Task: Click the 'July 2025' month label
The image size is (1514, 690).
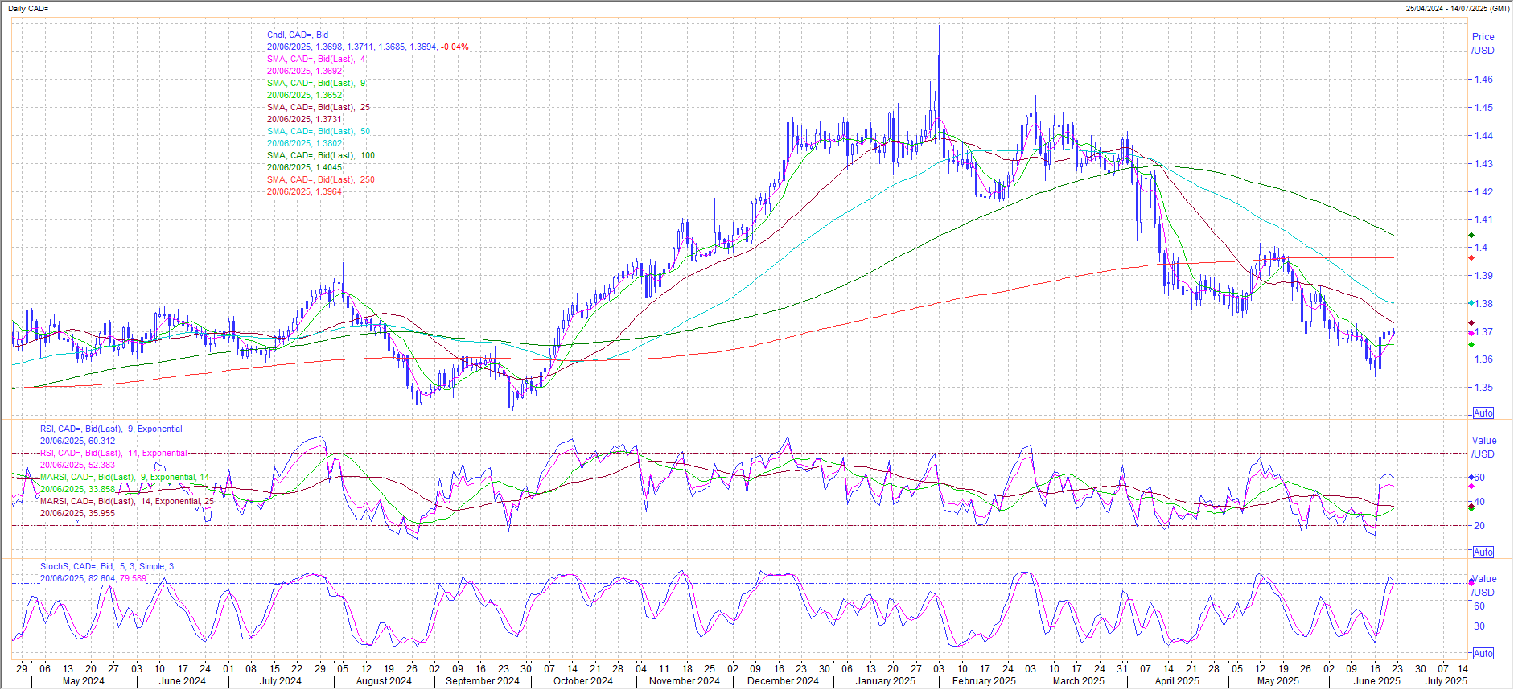Action: point(1446,680)
